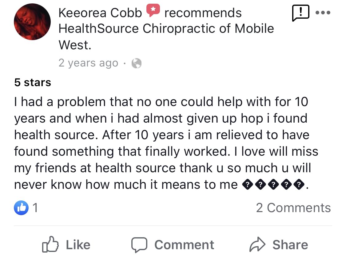This screenshot has width=346, height=259.
Task: Open HealthSource Chiropractic of Mobile West page
Action: pos(166,29)
